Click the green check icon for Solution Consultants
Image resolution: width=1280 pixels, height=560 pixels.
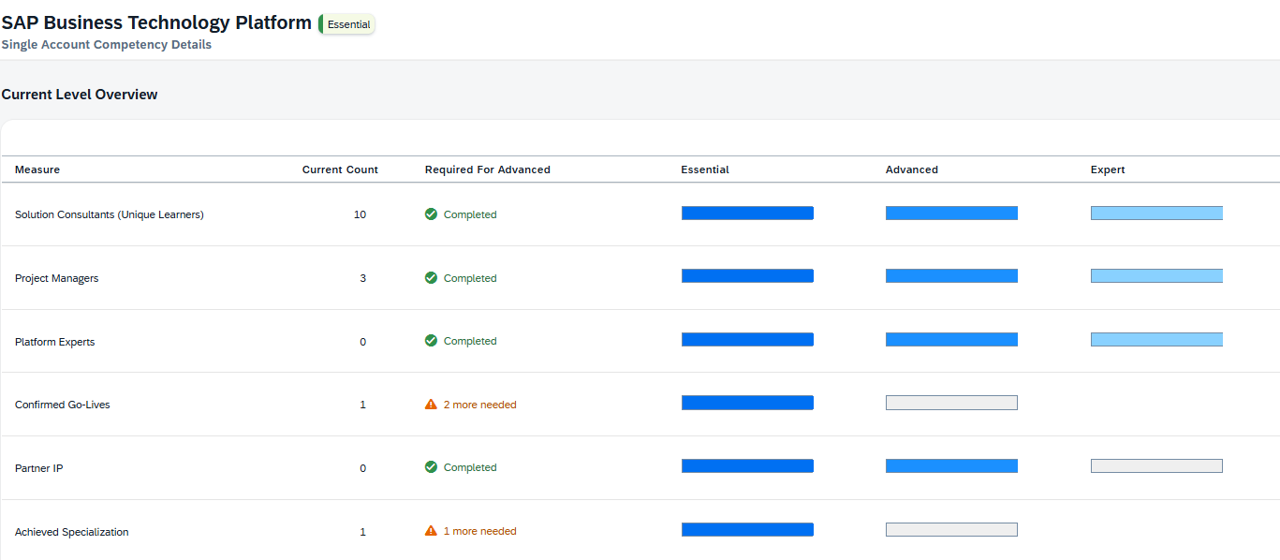[x=431, y=214]
